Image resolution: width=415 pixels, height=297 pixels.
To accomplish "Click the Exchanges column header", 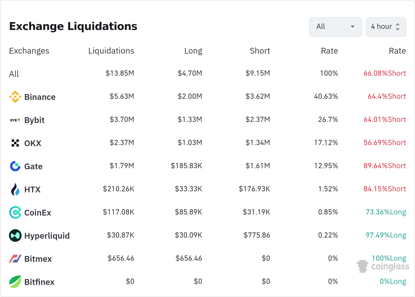I will coord(29,51).
